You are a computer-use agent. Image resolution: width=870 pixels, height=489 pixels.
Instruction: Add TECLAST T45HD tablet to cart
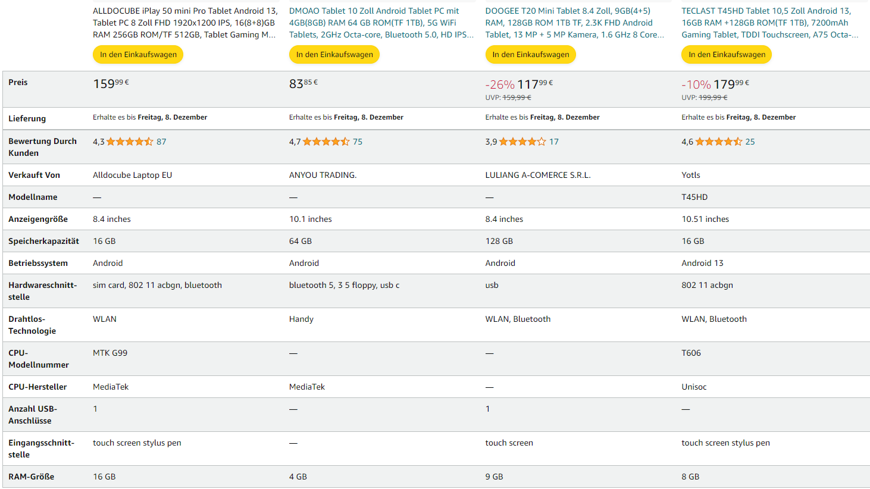tap(727, 55)
